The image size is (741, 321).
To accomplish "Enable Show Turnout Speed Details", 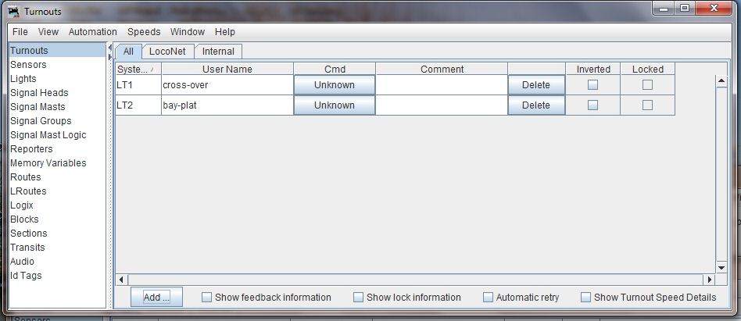I will point(586,298).
